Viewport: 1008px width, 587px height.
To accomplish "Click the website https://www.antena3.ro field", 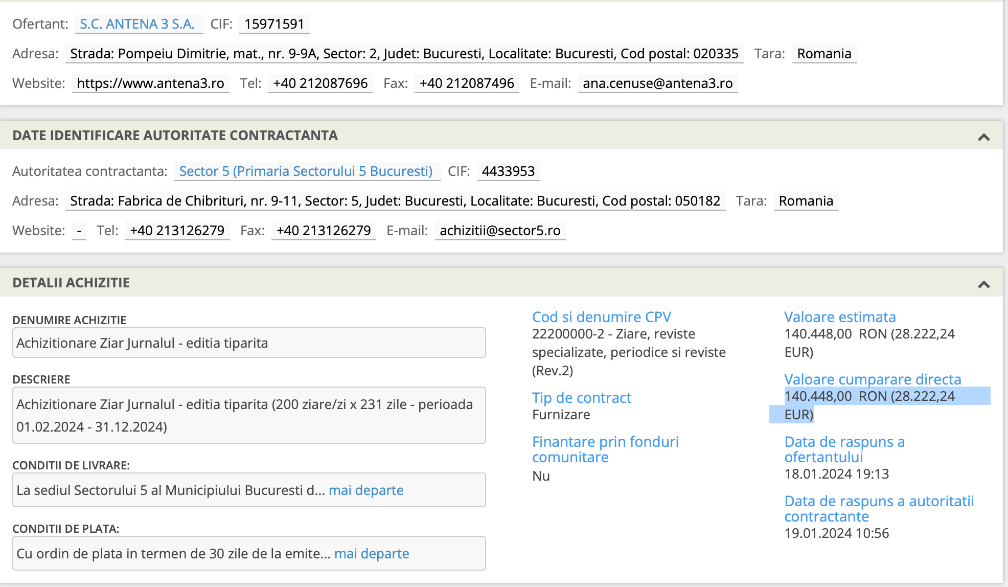I will (x=150, y=83).
